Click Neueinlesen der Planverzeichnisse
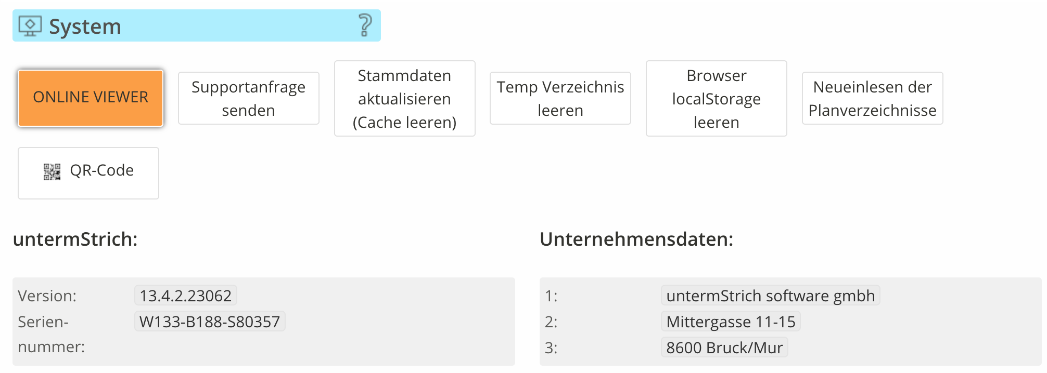1047x373 pixels. (x=872, y=98)
